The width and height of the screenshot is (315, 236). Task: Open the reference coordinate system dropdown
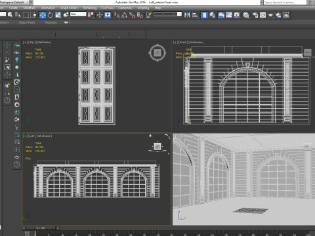point(78,14)
